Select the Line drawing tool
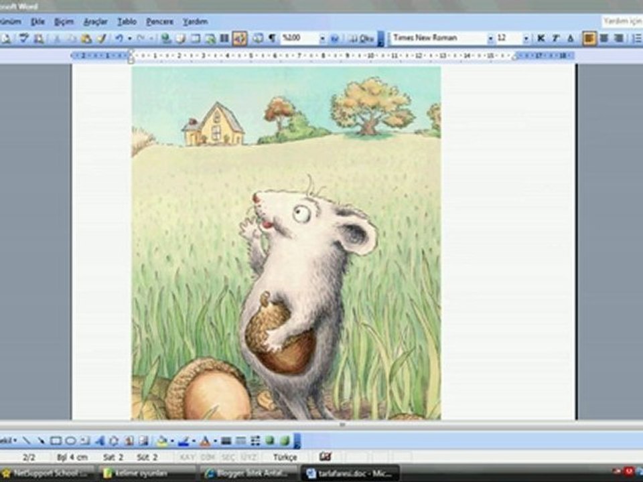Image resolution: width=643 pixels, height=482 pixels. [27, 441]
